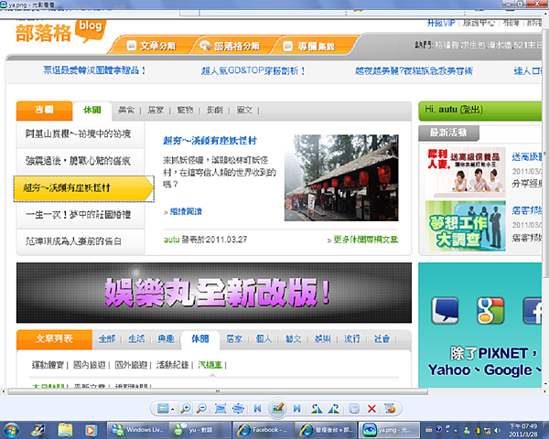The height and width of the screenshot is (439, 549).
Task: Switch to the yu - 對話 taskbar window
Action: point(200,430)
